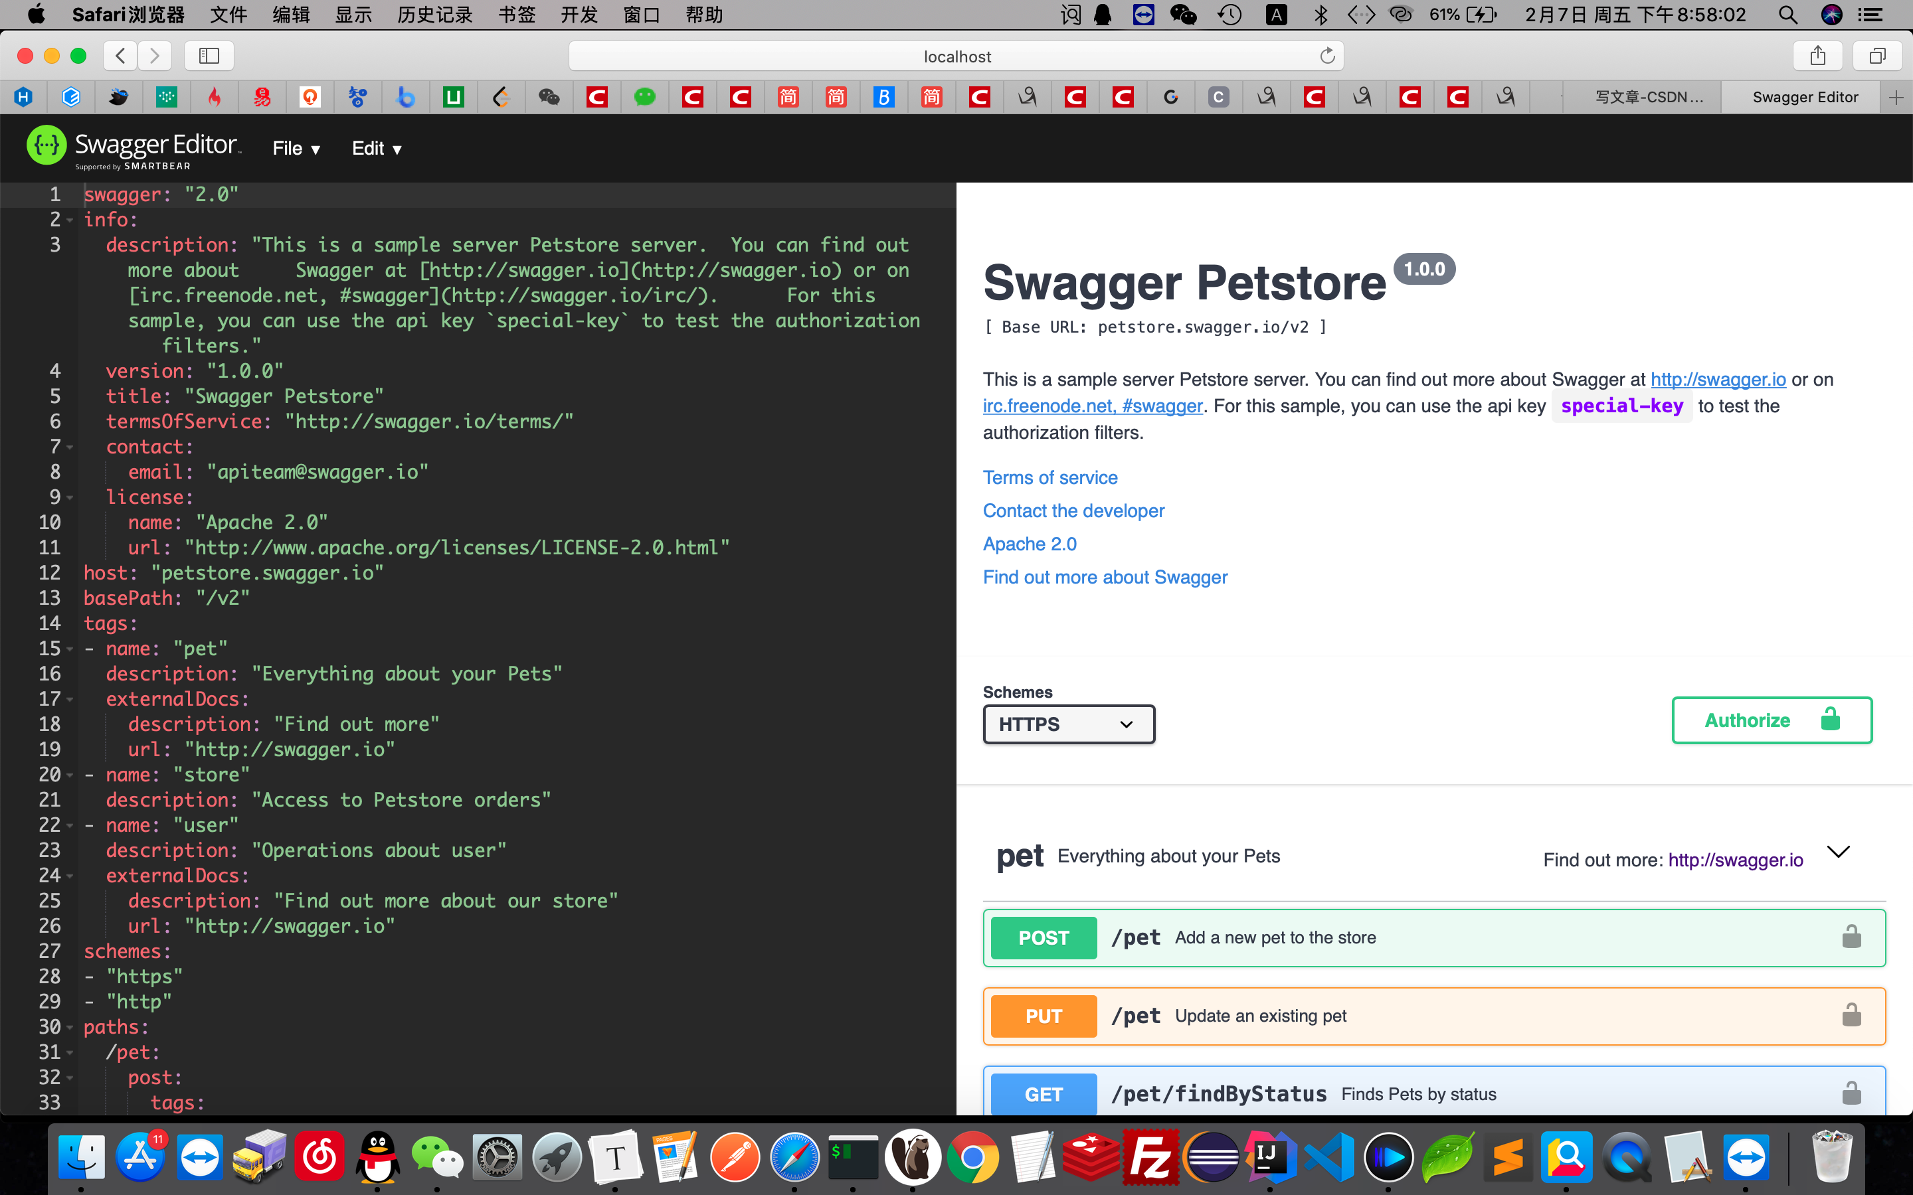Open the Terms of service link

point(1049,477)
